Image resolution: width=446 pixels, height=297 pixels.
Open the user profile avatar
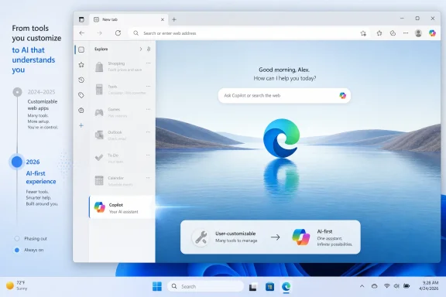click(x=418, y=33)
